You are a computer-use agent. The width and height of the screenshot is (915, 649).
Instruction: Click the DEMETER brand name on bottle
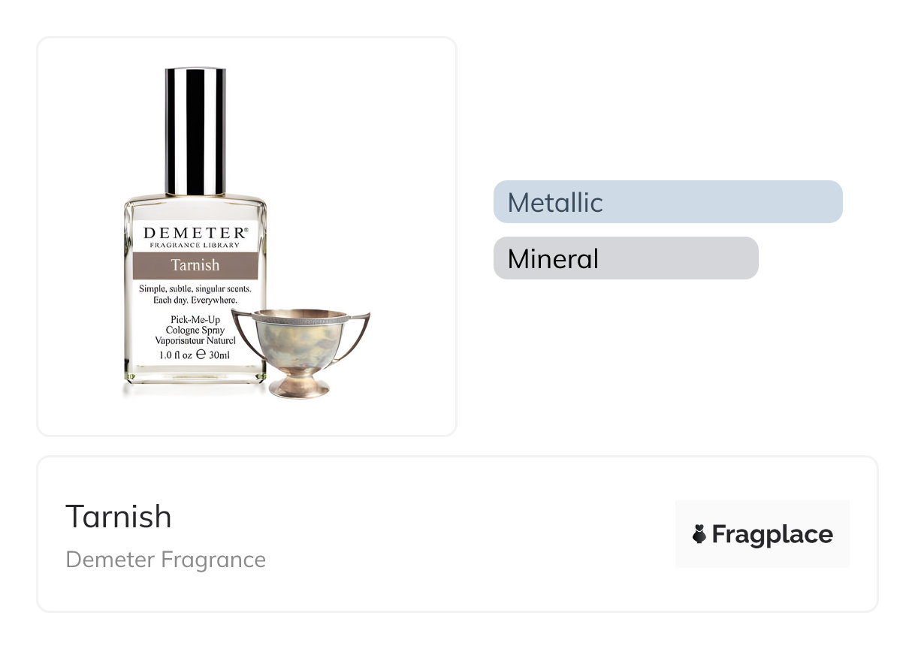192,233
